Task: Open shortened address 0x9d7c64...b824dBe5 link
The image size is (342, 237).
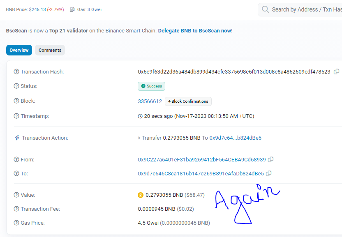Action: click(x=236, y=138)
